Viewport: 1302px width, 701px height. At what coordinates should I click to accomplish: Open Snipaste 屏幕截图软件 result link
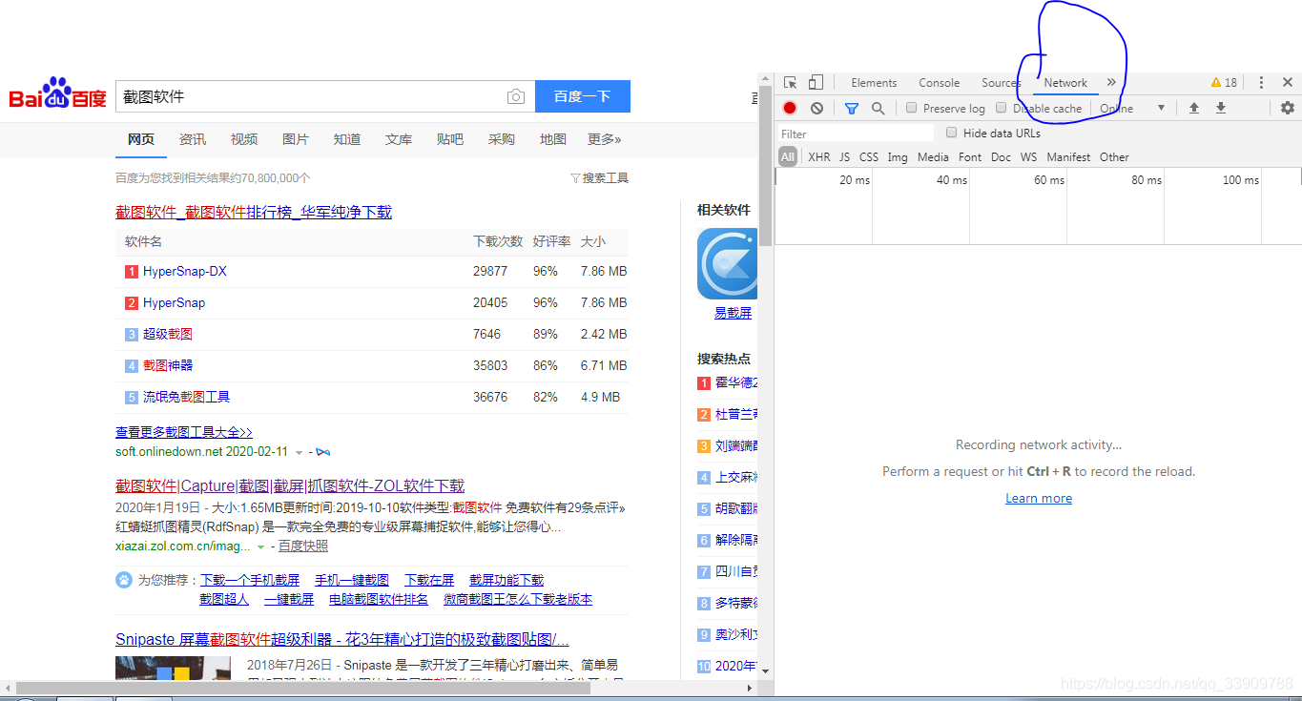point(342,639)
